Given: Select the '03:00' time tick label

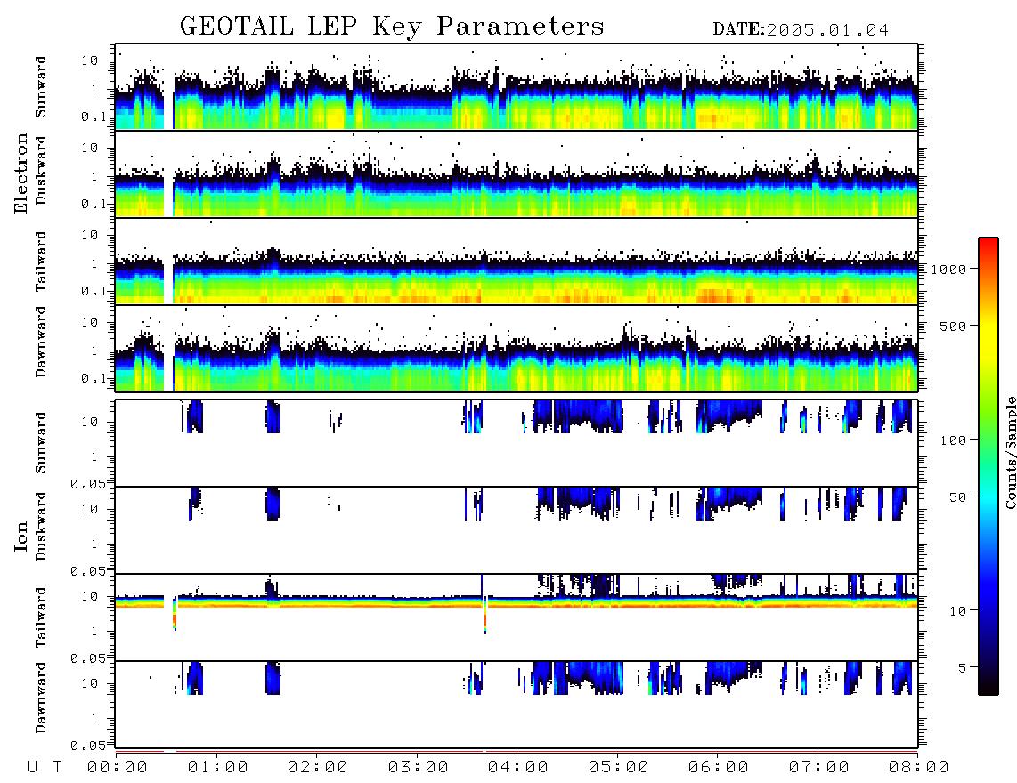Looking at the screenshot, I should (418, 768).
